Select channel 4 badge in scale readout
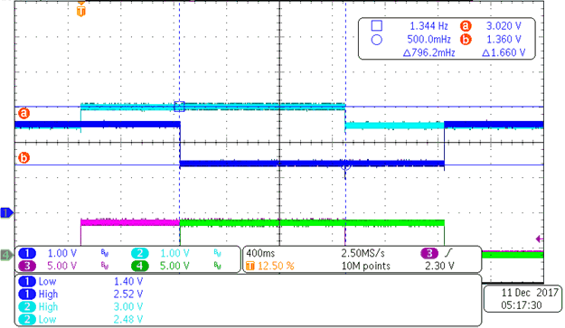Screen dimensions: 565x328 click(140, 266)
